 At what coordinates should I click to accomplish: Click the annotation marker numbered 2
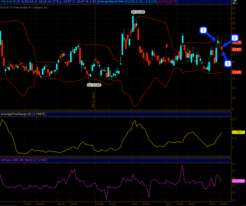235,38
